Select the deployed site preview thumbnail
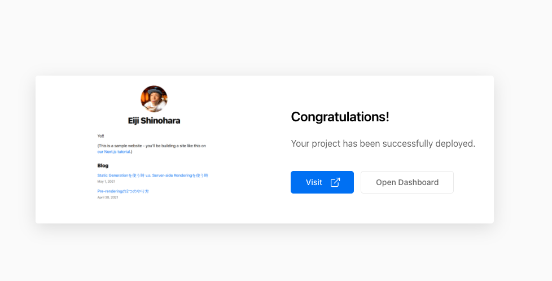552x281 pixels. tap(154, 143)
